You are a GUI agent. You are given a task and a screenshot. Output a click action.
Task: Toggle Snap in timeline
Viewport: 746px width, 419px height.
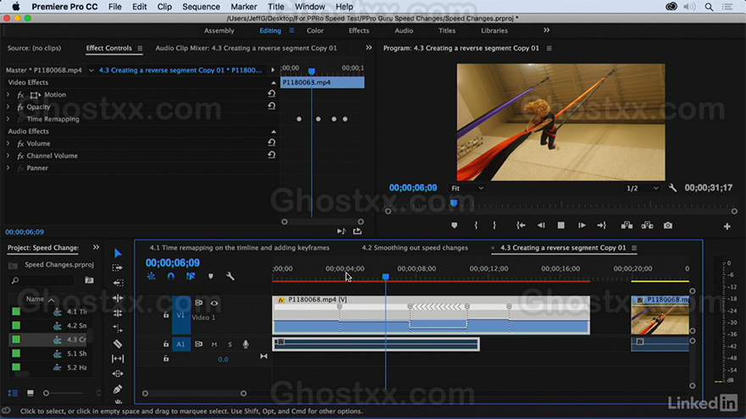[170, 276]
